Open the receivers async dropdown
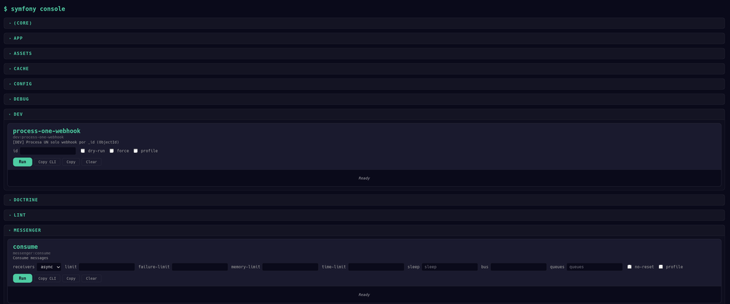The image size is (730, 304). [x=49, y=267]
